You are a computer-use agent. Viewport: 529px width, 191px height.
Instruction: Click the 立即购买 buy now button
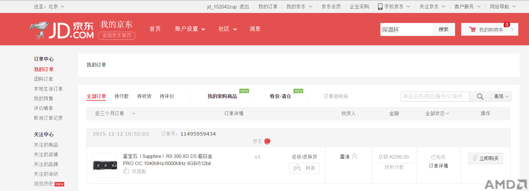coord(486,158)
